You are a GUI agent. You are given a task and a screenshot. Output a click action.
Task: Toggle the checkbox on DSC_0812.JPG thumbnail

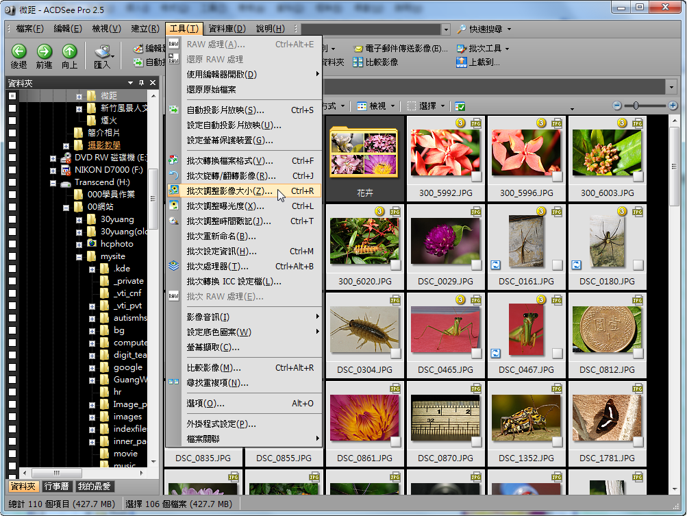point(638,354)
